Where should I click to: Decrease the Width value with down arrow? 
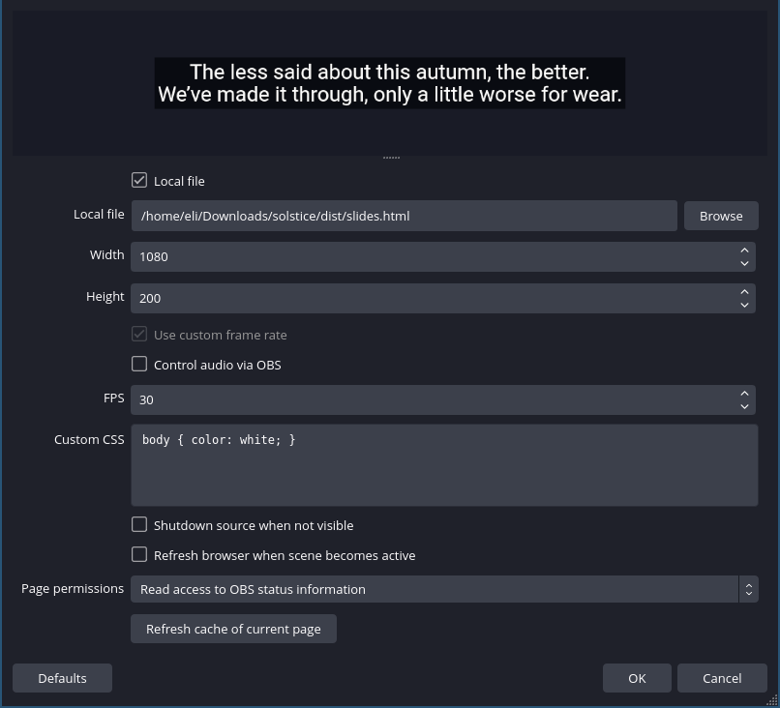pos(744,263)
